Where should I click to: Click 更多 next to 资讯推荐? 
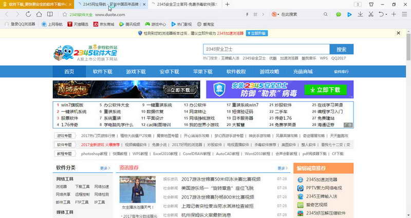click(283, 168)
